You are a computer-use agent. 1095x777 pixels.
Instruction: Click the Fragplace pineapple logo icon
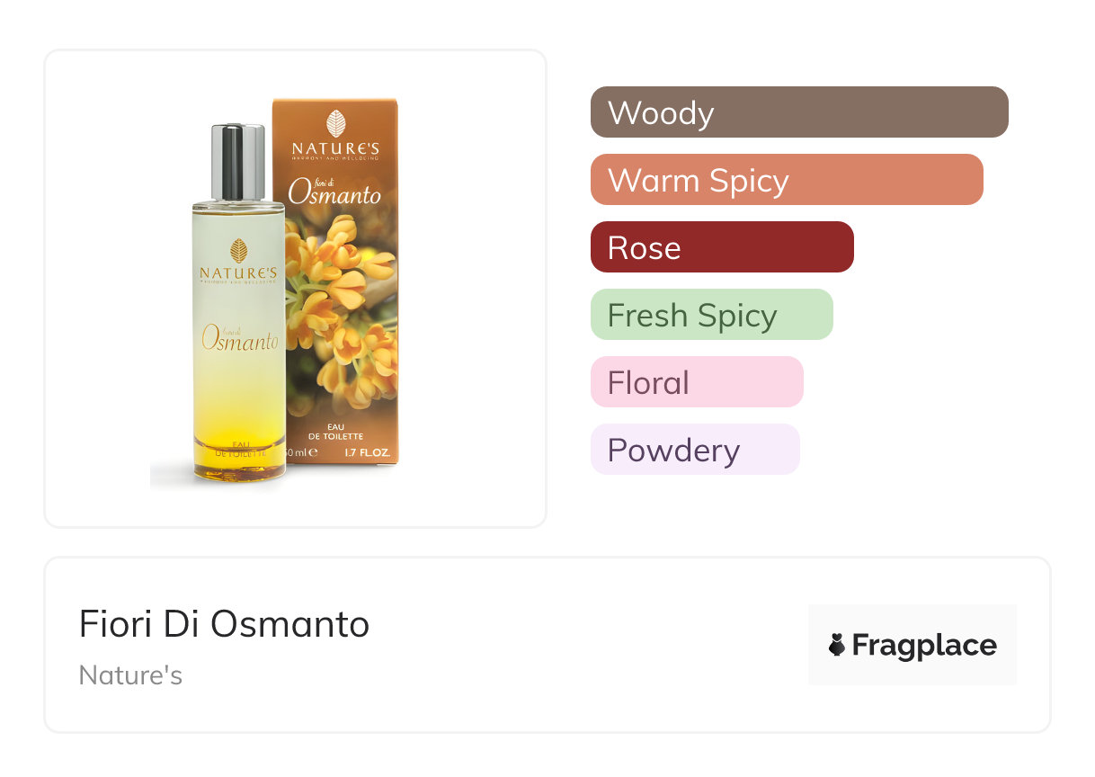(x=838, y=645)
